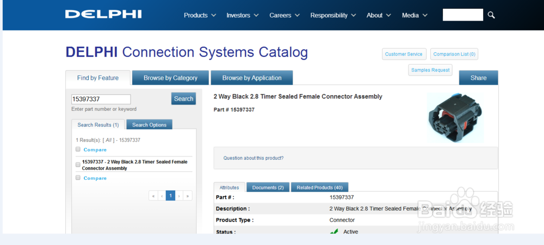Tick the checkbox beside bottom Compare
The image size is (544, 245).
point(78,178)
